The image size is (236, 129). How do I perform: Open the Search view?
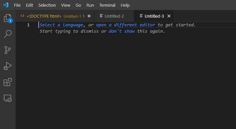tap(8, 34)
